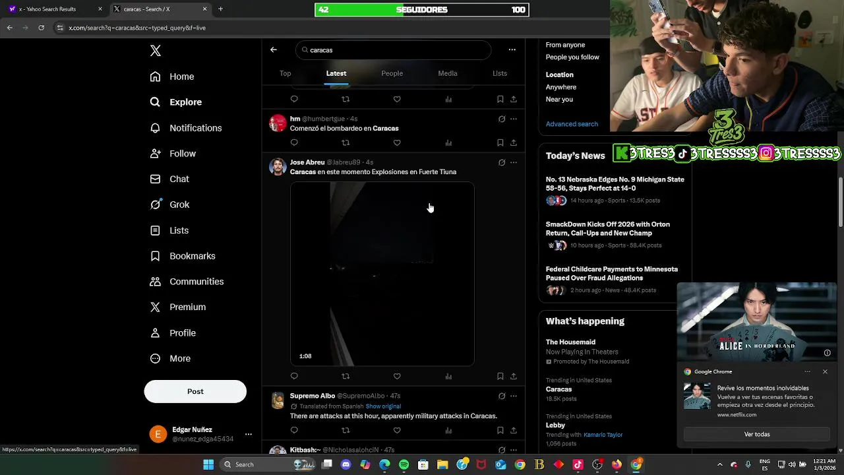Select Anywhere location filter
844x475 pixels.
(561, 87)
